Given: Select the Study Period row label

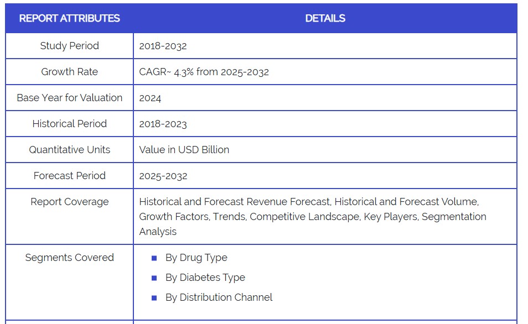Looking at the screenshot, I should click(69, 46).
